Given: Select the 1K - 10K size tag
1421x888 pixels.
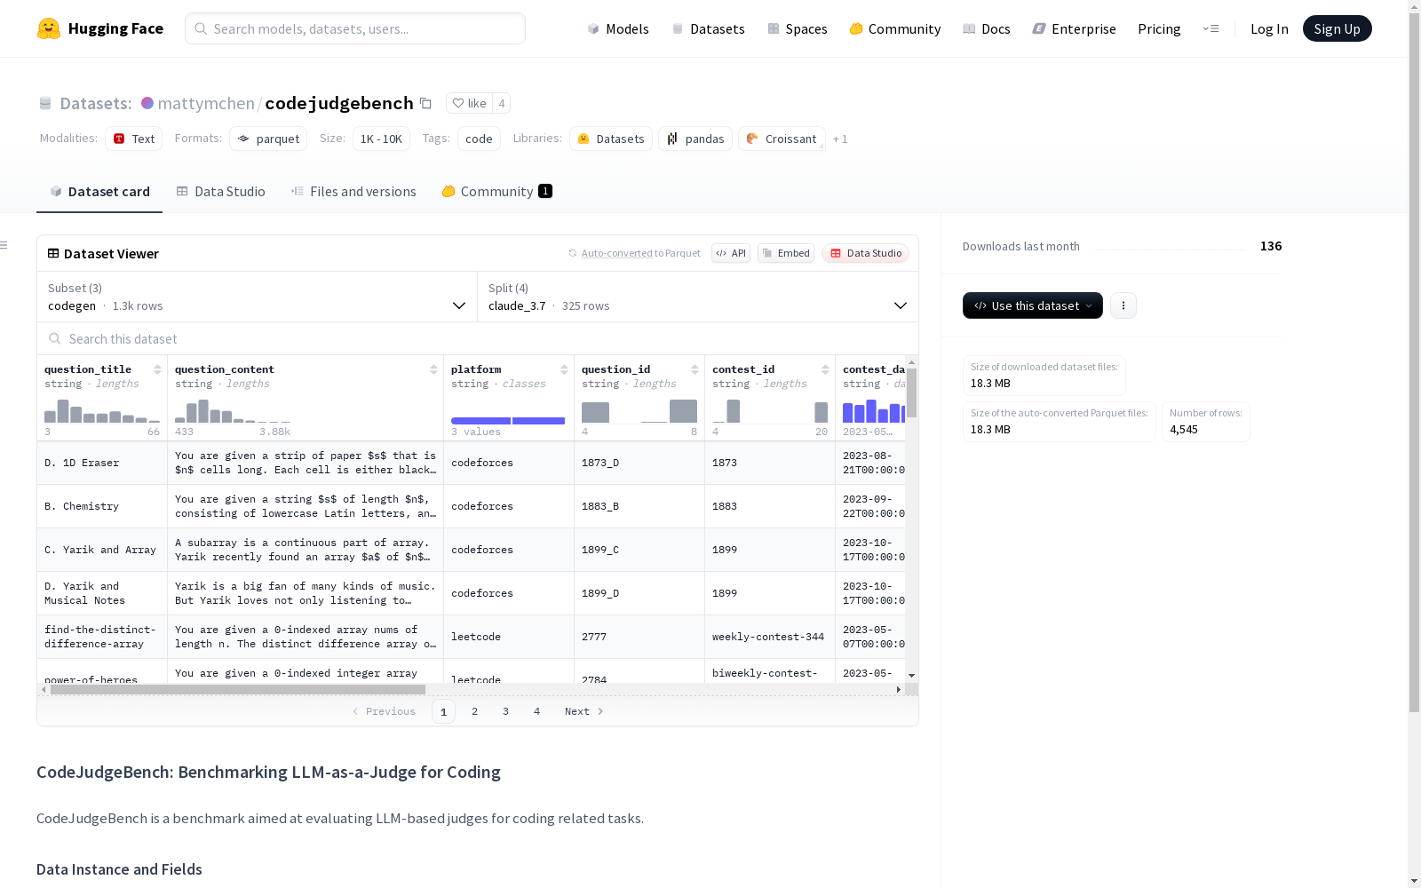Looking at the screenshot, I should 381,139.
